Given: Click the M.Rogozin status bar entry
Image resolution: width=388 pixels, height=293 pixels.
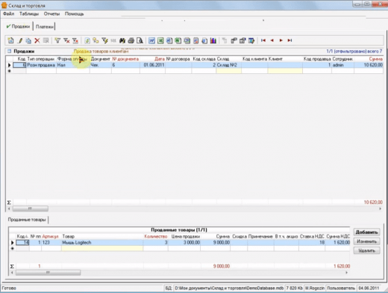Looking at the screenshot, I should pyautogui.click(x=315, y=288).
